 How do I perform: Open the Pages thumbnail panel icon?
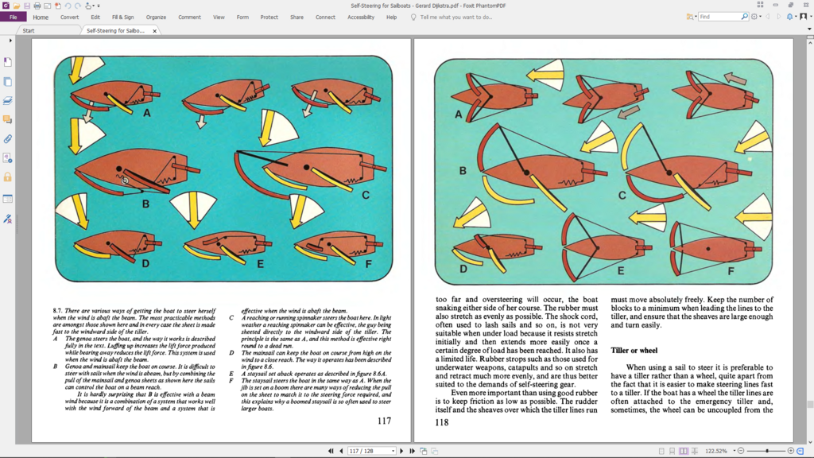[8, 82]
